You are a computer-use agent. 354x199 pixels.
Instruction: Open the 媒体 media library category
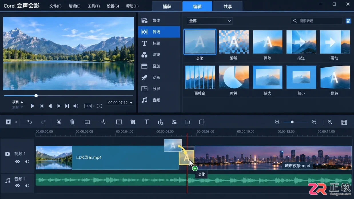pyautogui.click(x=159, y=21)
